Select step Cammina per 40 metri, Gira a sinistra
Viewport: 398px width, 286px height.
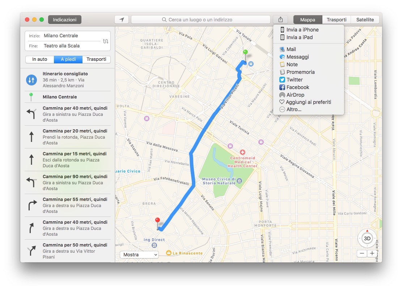pos(68,114)
